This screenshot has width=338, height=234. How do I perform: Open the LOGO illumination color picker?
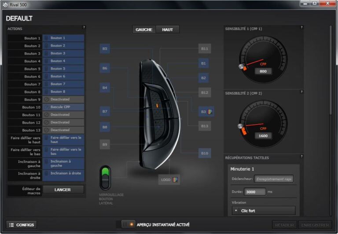pos(175,180)
